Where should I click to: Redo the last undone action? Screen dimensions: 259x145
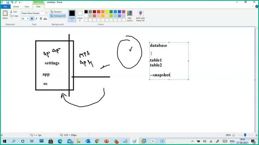[x=16, y=2]
